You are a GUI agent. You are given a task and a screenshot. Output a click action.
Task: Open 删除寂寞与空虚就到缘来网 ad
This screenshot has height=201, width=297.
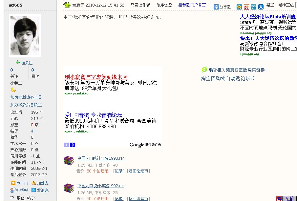pyautogui.click(x=96, y=77)
